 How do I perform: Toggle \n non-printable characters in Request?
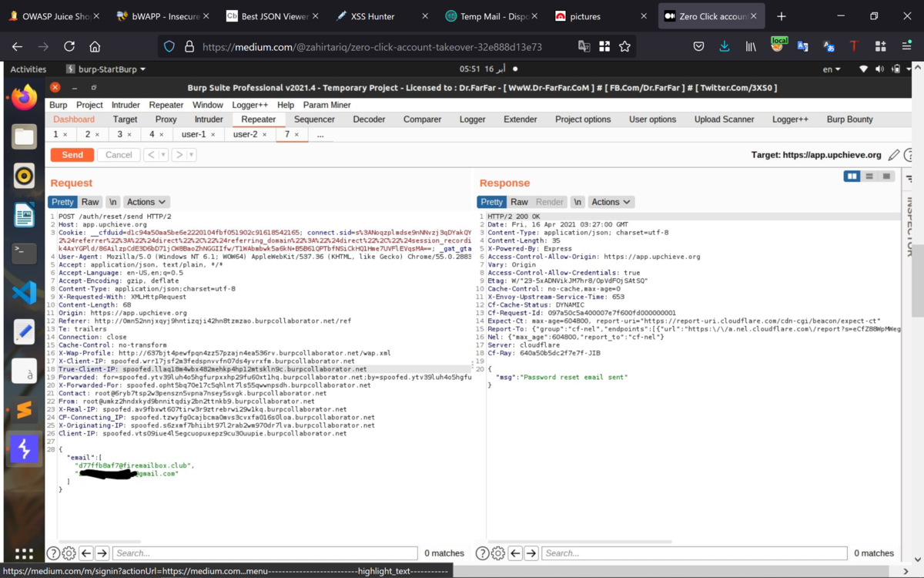[112, 202]
